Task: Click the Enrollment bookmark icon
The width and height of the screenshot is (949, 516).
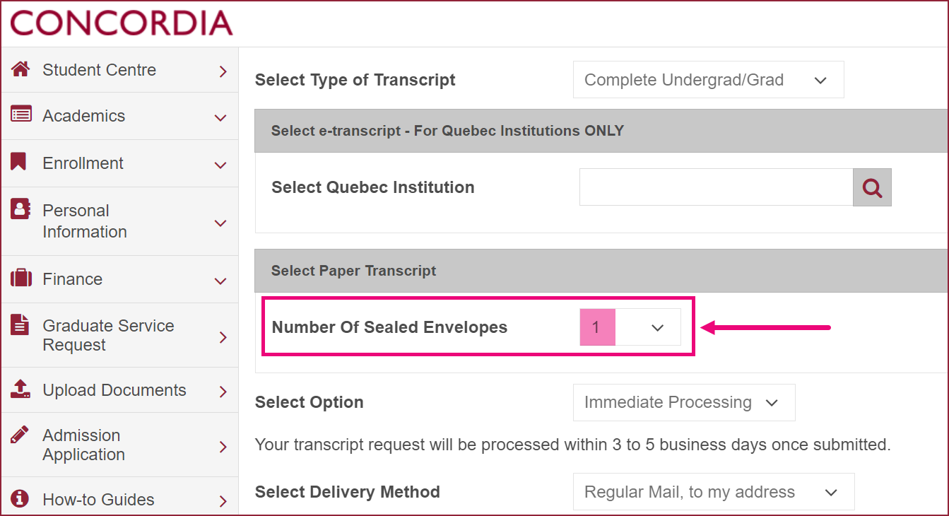Action: click(20, 163)
